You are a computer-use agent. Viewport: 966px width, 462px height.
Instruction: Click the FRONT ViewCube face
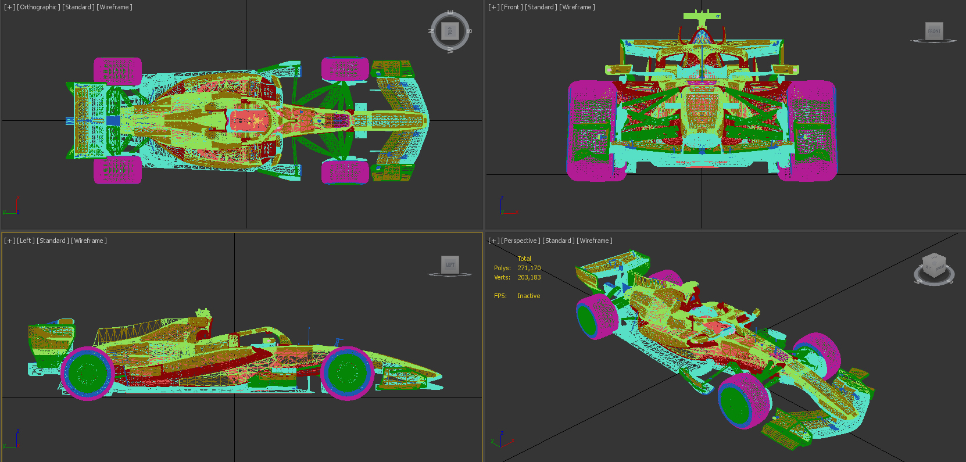pos(934,31)
